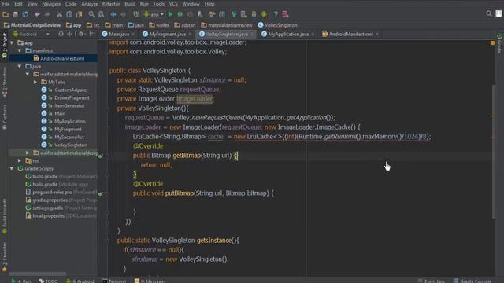Click the editor vertical scrollbar
The width and height of the screenshot is (504, 283).
[493, 151]
